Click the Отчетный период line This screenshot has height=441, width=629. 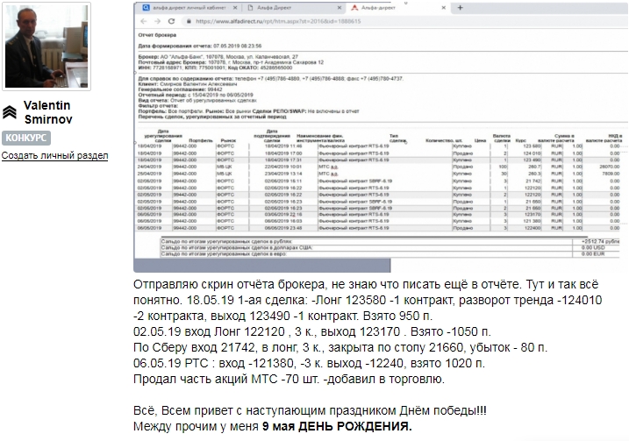pyautogui.click(x=196, y=95)
